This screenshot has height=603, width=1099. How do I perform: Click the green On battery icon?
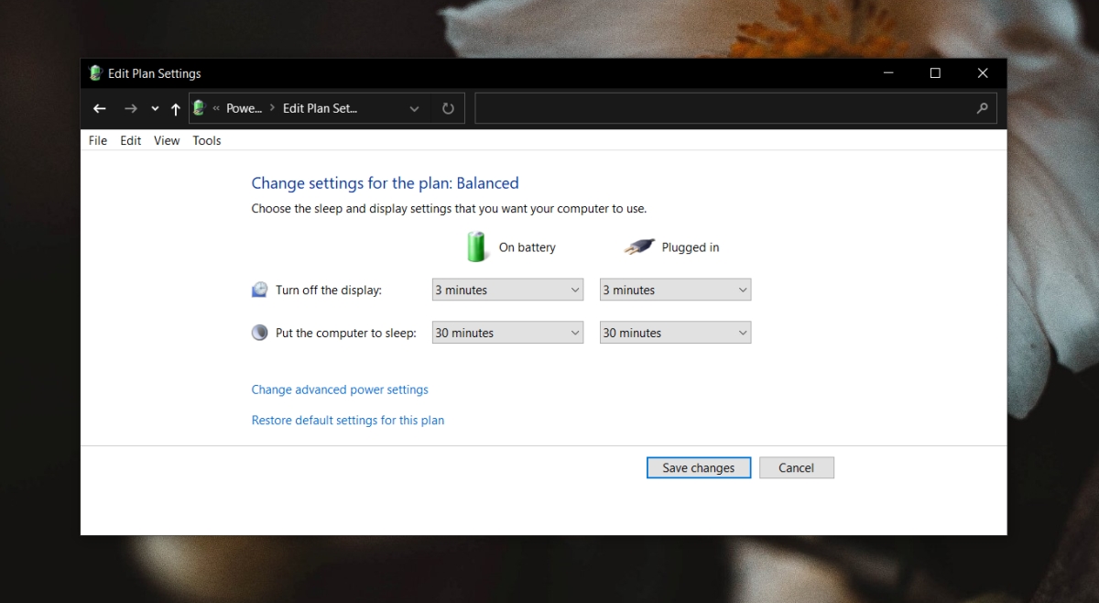pos(477,247)
